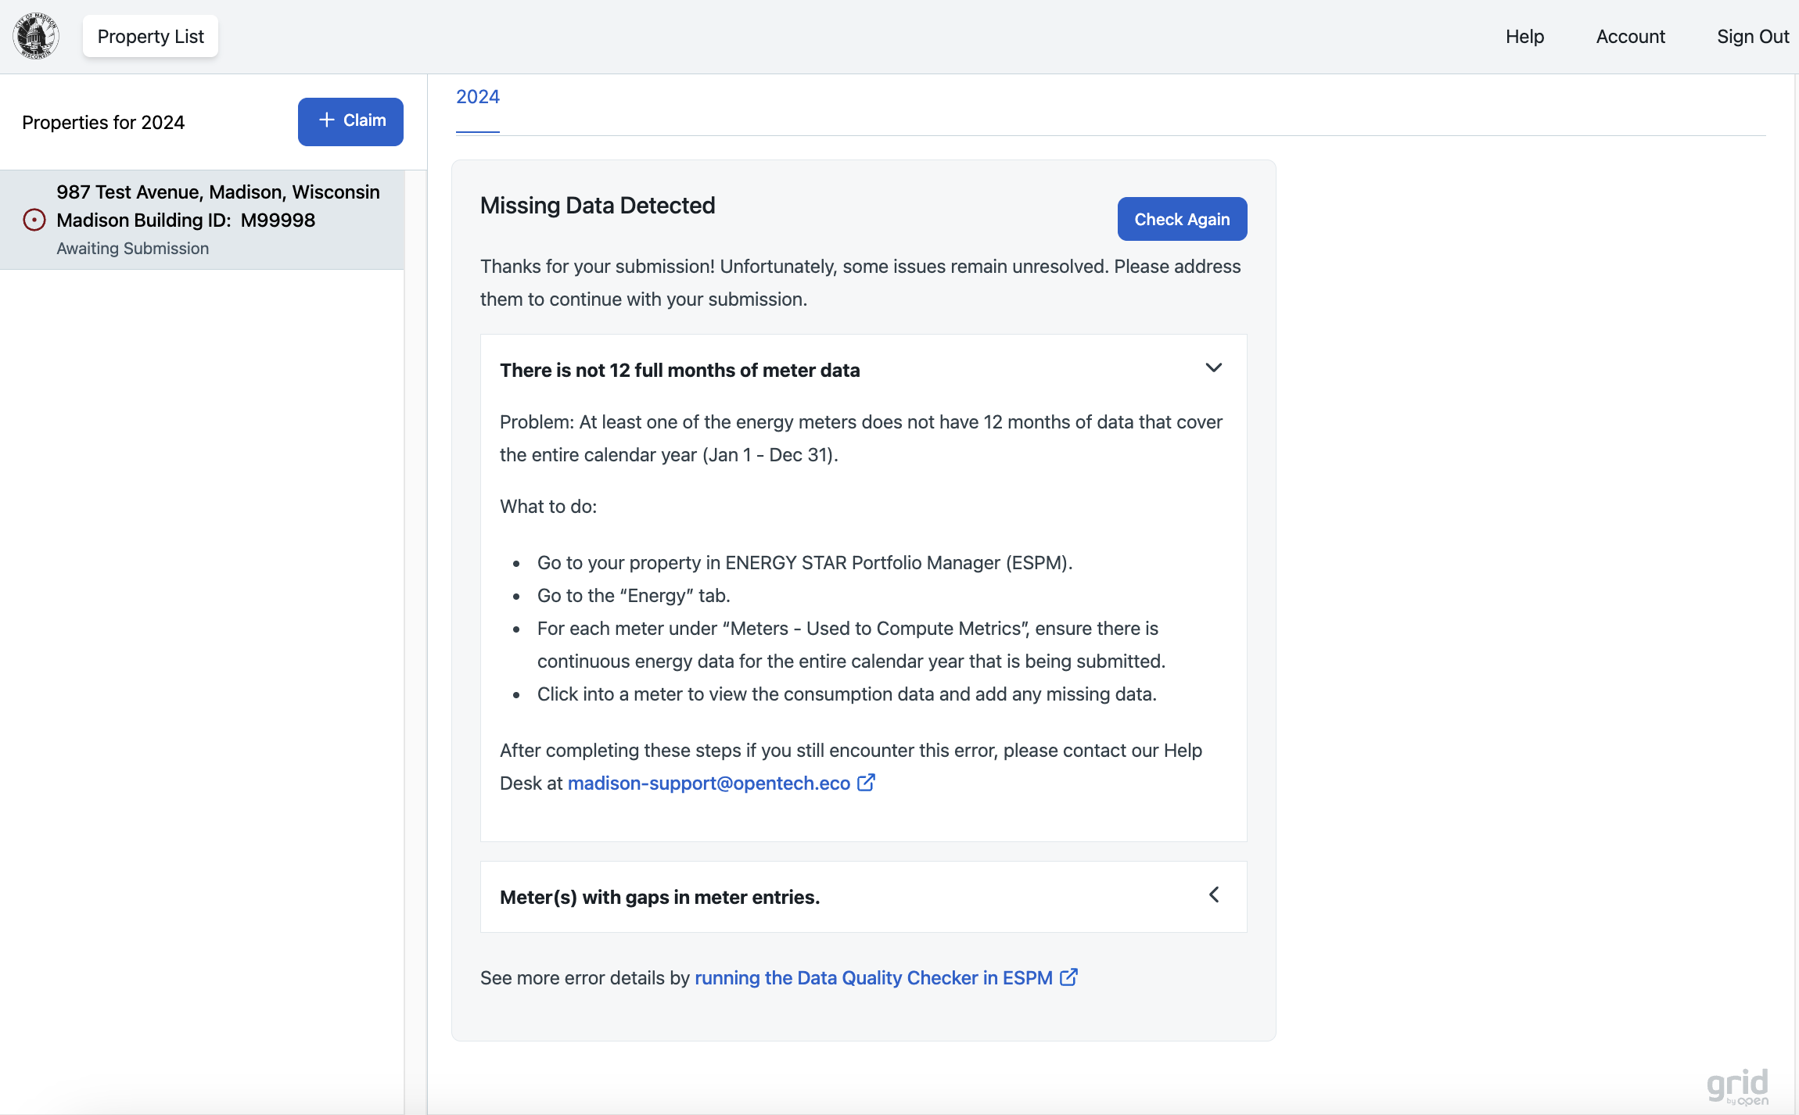Open the Account menu

pos(1630,37)
